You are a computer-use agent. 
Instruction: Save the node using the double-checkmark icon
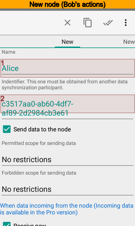pyautogui.click(x=108, y=23)
